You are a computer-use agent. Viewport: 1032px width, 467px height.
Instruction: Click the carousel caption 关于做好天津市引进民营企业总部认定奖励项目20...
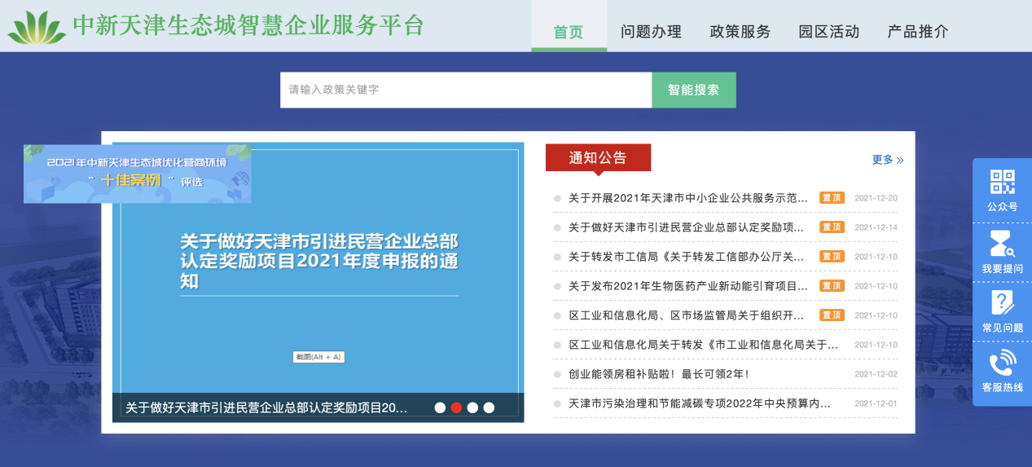[266, 408]
